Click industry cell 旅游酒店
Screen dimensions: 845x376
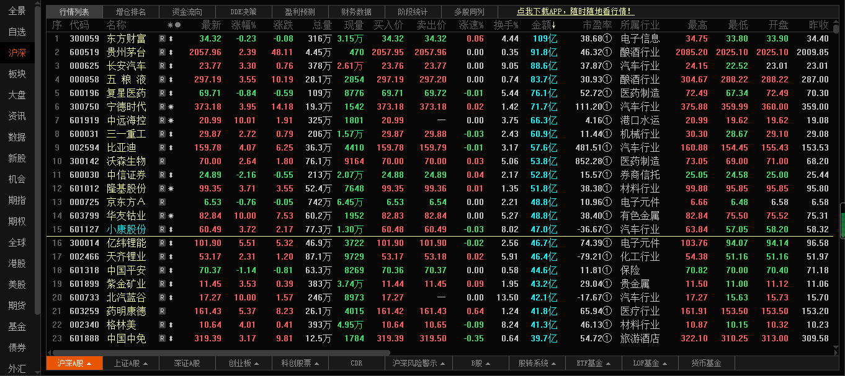[640, 338]
